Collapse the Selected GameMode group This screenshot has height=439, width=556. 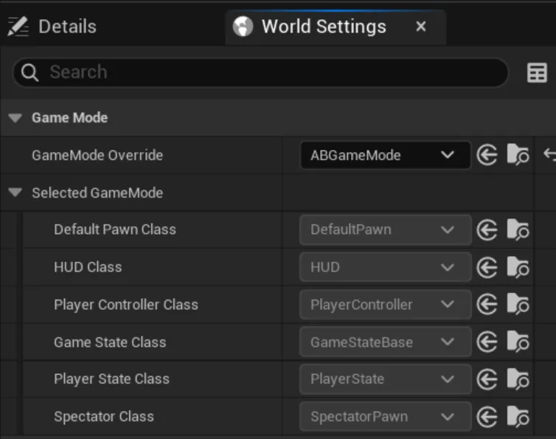coord(15,193)
